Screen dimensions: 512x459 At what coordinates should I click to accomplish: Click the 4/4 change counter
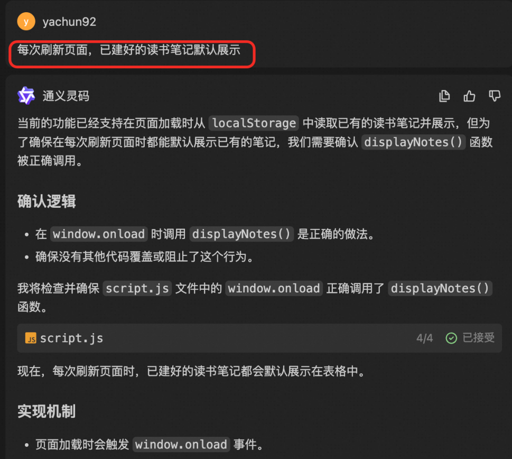tap(424, 338)
